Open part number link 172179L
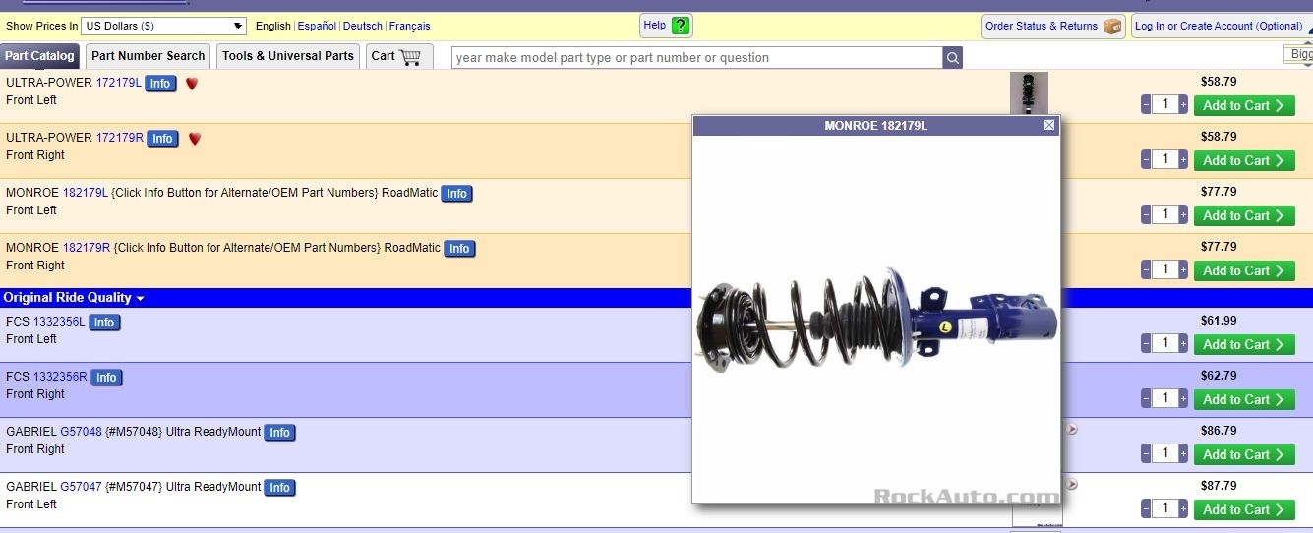 pos(119,83)
